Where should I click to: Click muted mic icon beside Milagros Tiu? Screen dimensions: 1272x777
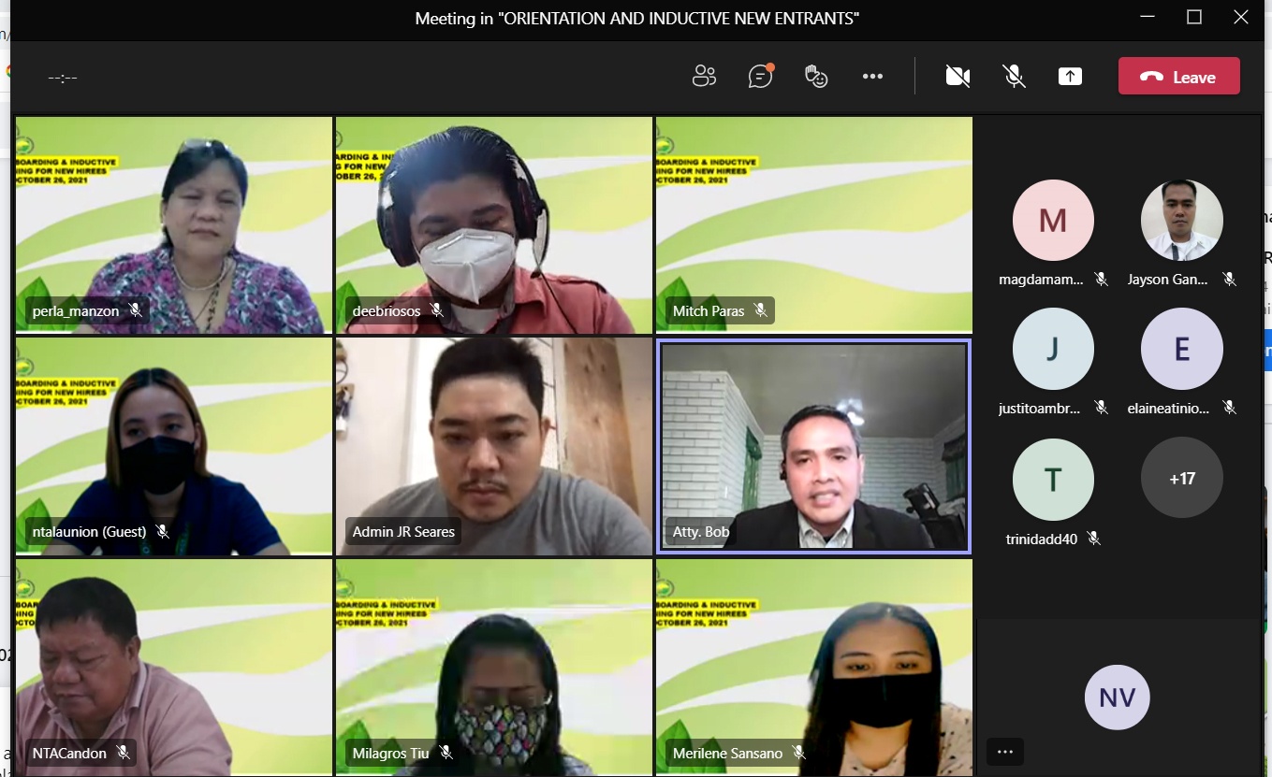pyautogui.click(x=446, y=753)
